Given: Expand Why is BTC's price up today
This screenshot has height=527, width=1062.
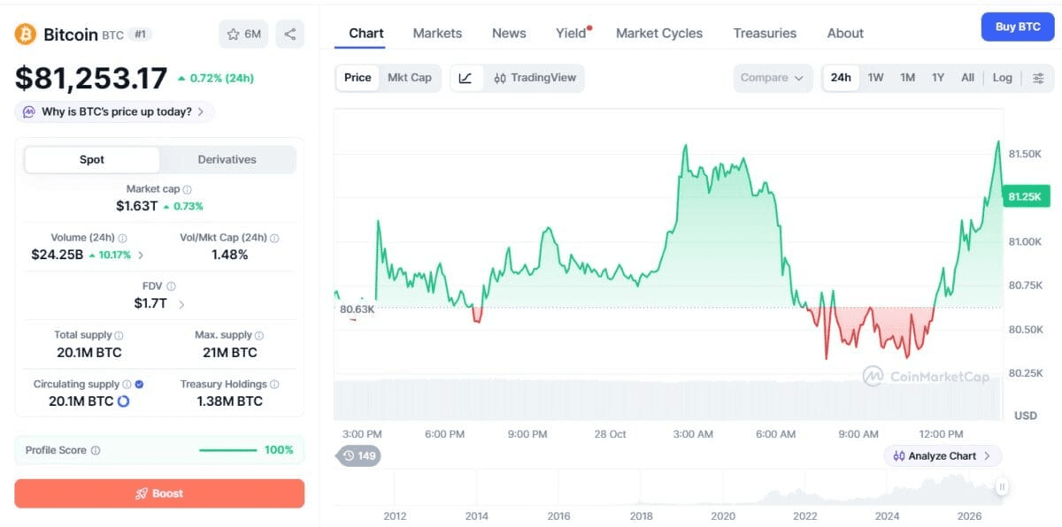Looking at the screenshot, I should (x=115, y=112).
